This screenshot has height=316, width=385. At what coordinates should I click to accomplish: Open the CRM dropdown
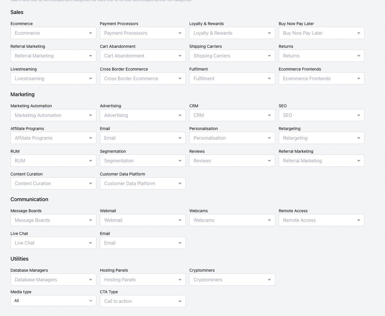232,115
